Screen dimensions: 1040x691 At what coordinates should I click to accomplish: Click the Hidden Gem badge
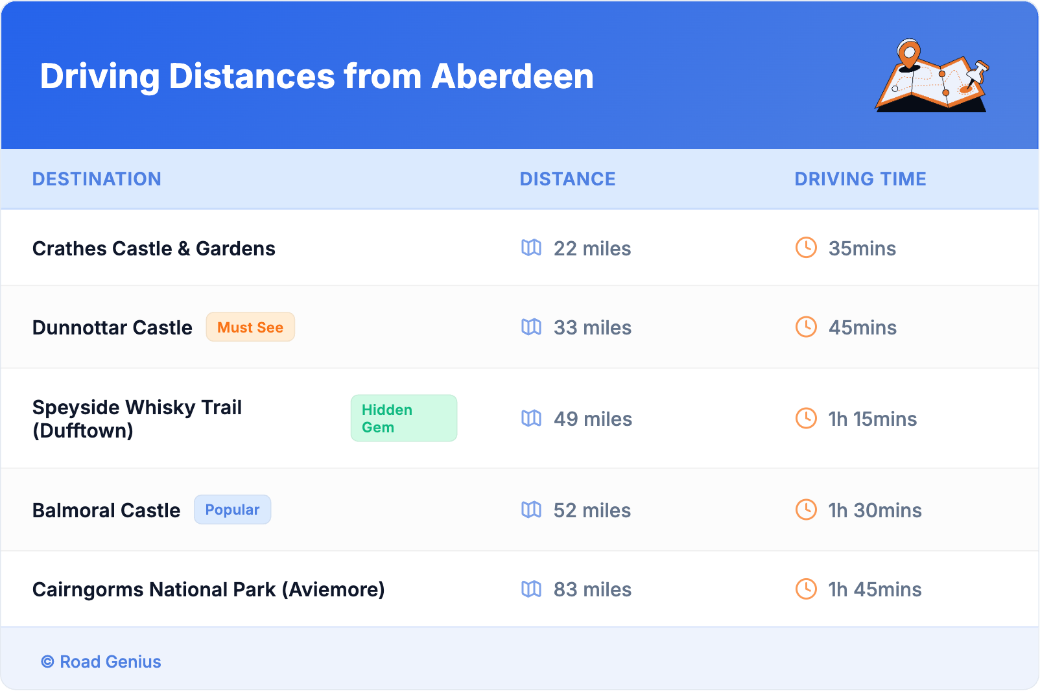click(403, 418)
